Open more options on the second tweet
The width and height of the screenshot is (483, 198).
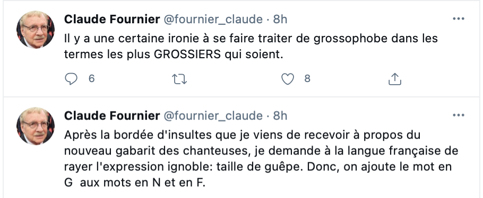(459, 115)
